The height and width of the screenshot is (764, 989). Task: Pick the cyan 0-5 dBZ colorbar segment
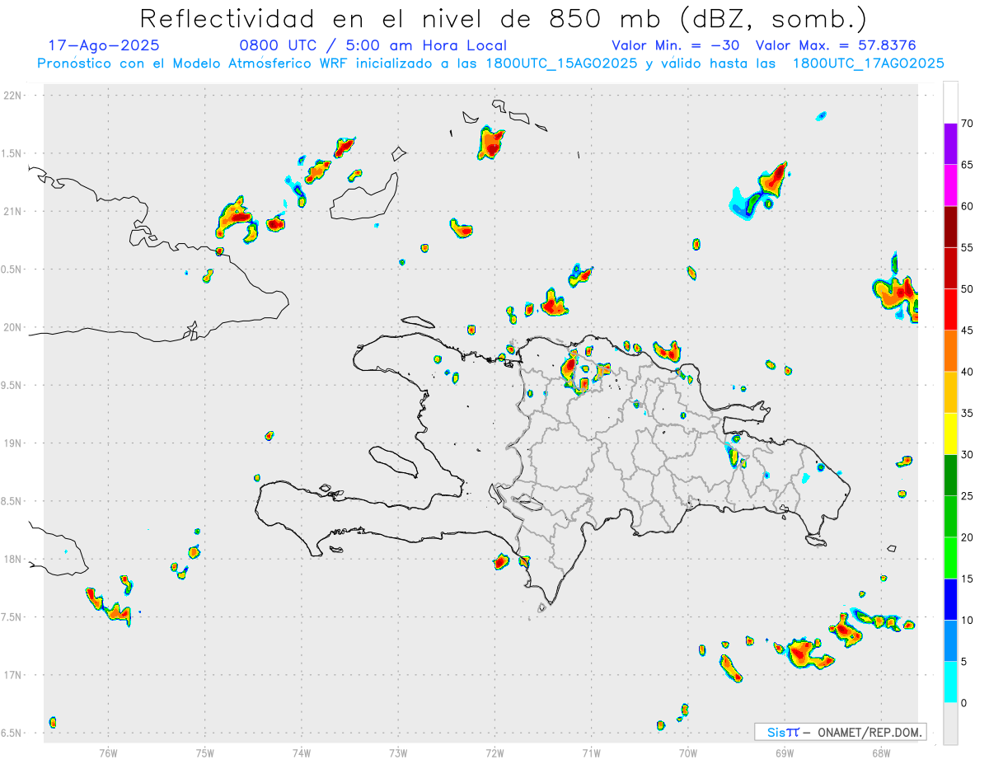[950, 682]
